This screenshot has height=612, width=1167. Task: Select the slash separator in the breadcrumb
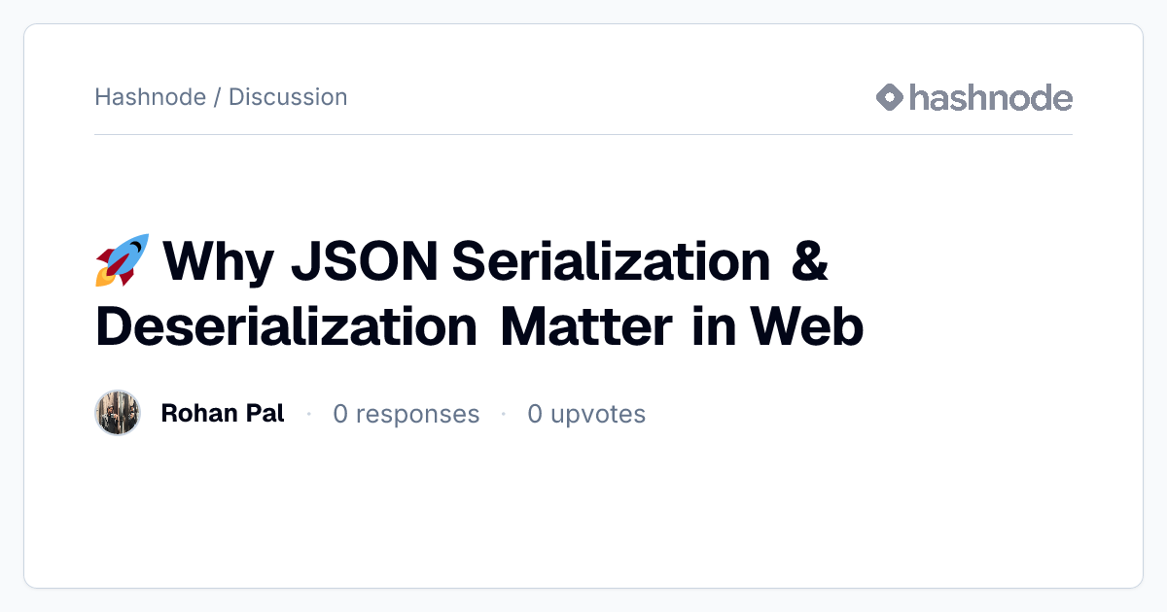217,97
